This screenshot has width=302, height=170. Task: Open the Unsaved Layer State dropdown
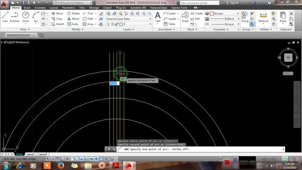(128, 19)
